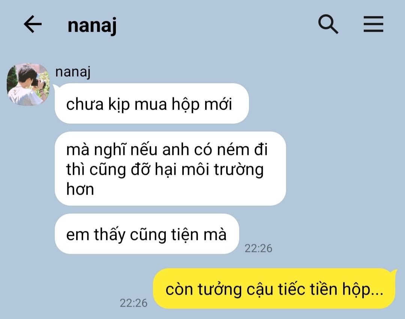
Task: Open nanaj's profile picture
Action: (x=28, y=84)
